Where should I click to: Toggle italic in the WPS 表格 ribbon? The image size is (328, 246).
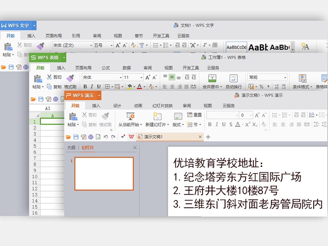pyautogui.click(x=92, y=87)
